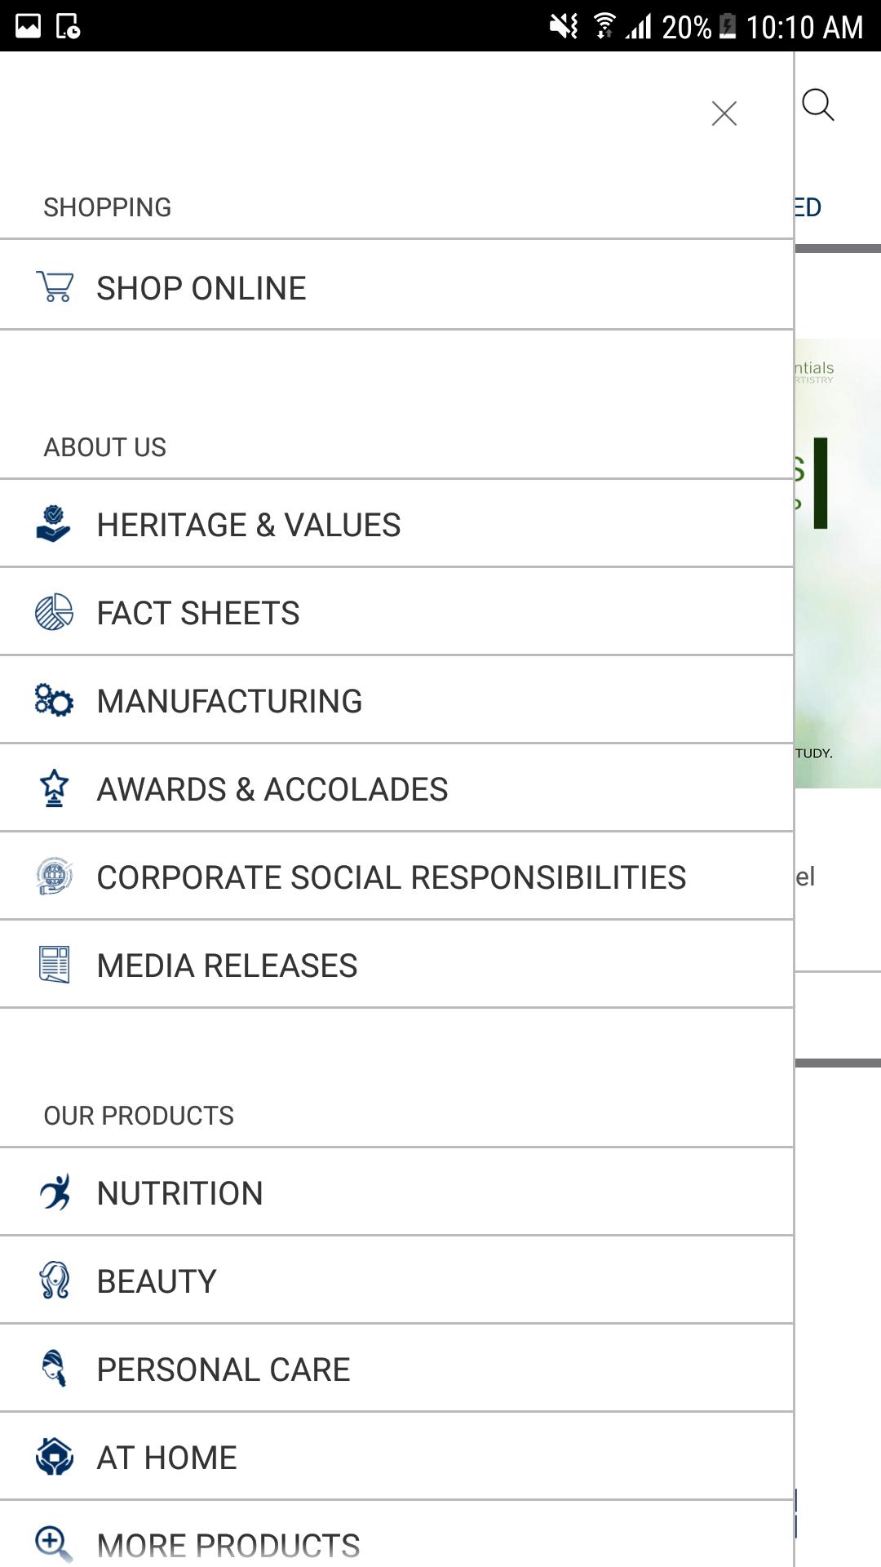Select Media Releases menu entry

227,966
